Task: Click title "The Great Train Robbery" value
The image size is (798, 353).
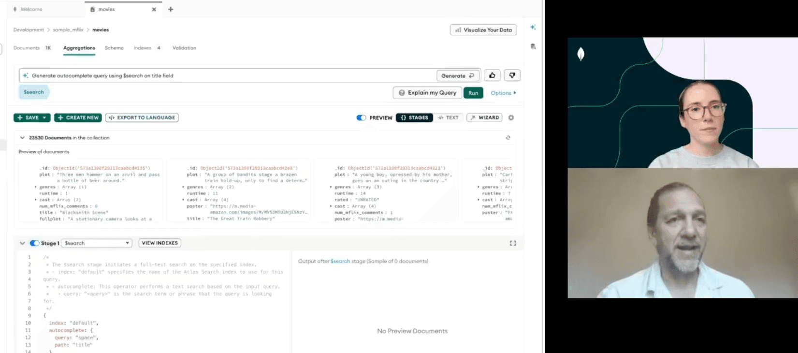Action: (x=241, y=219)
